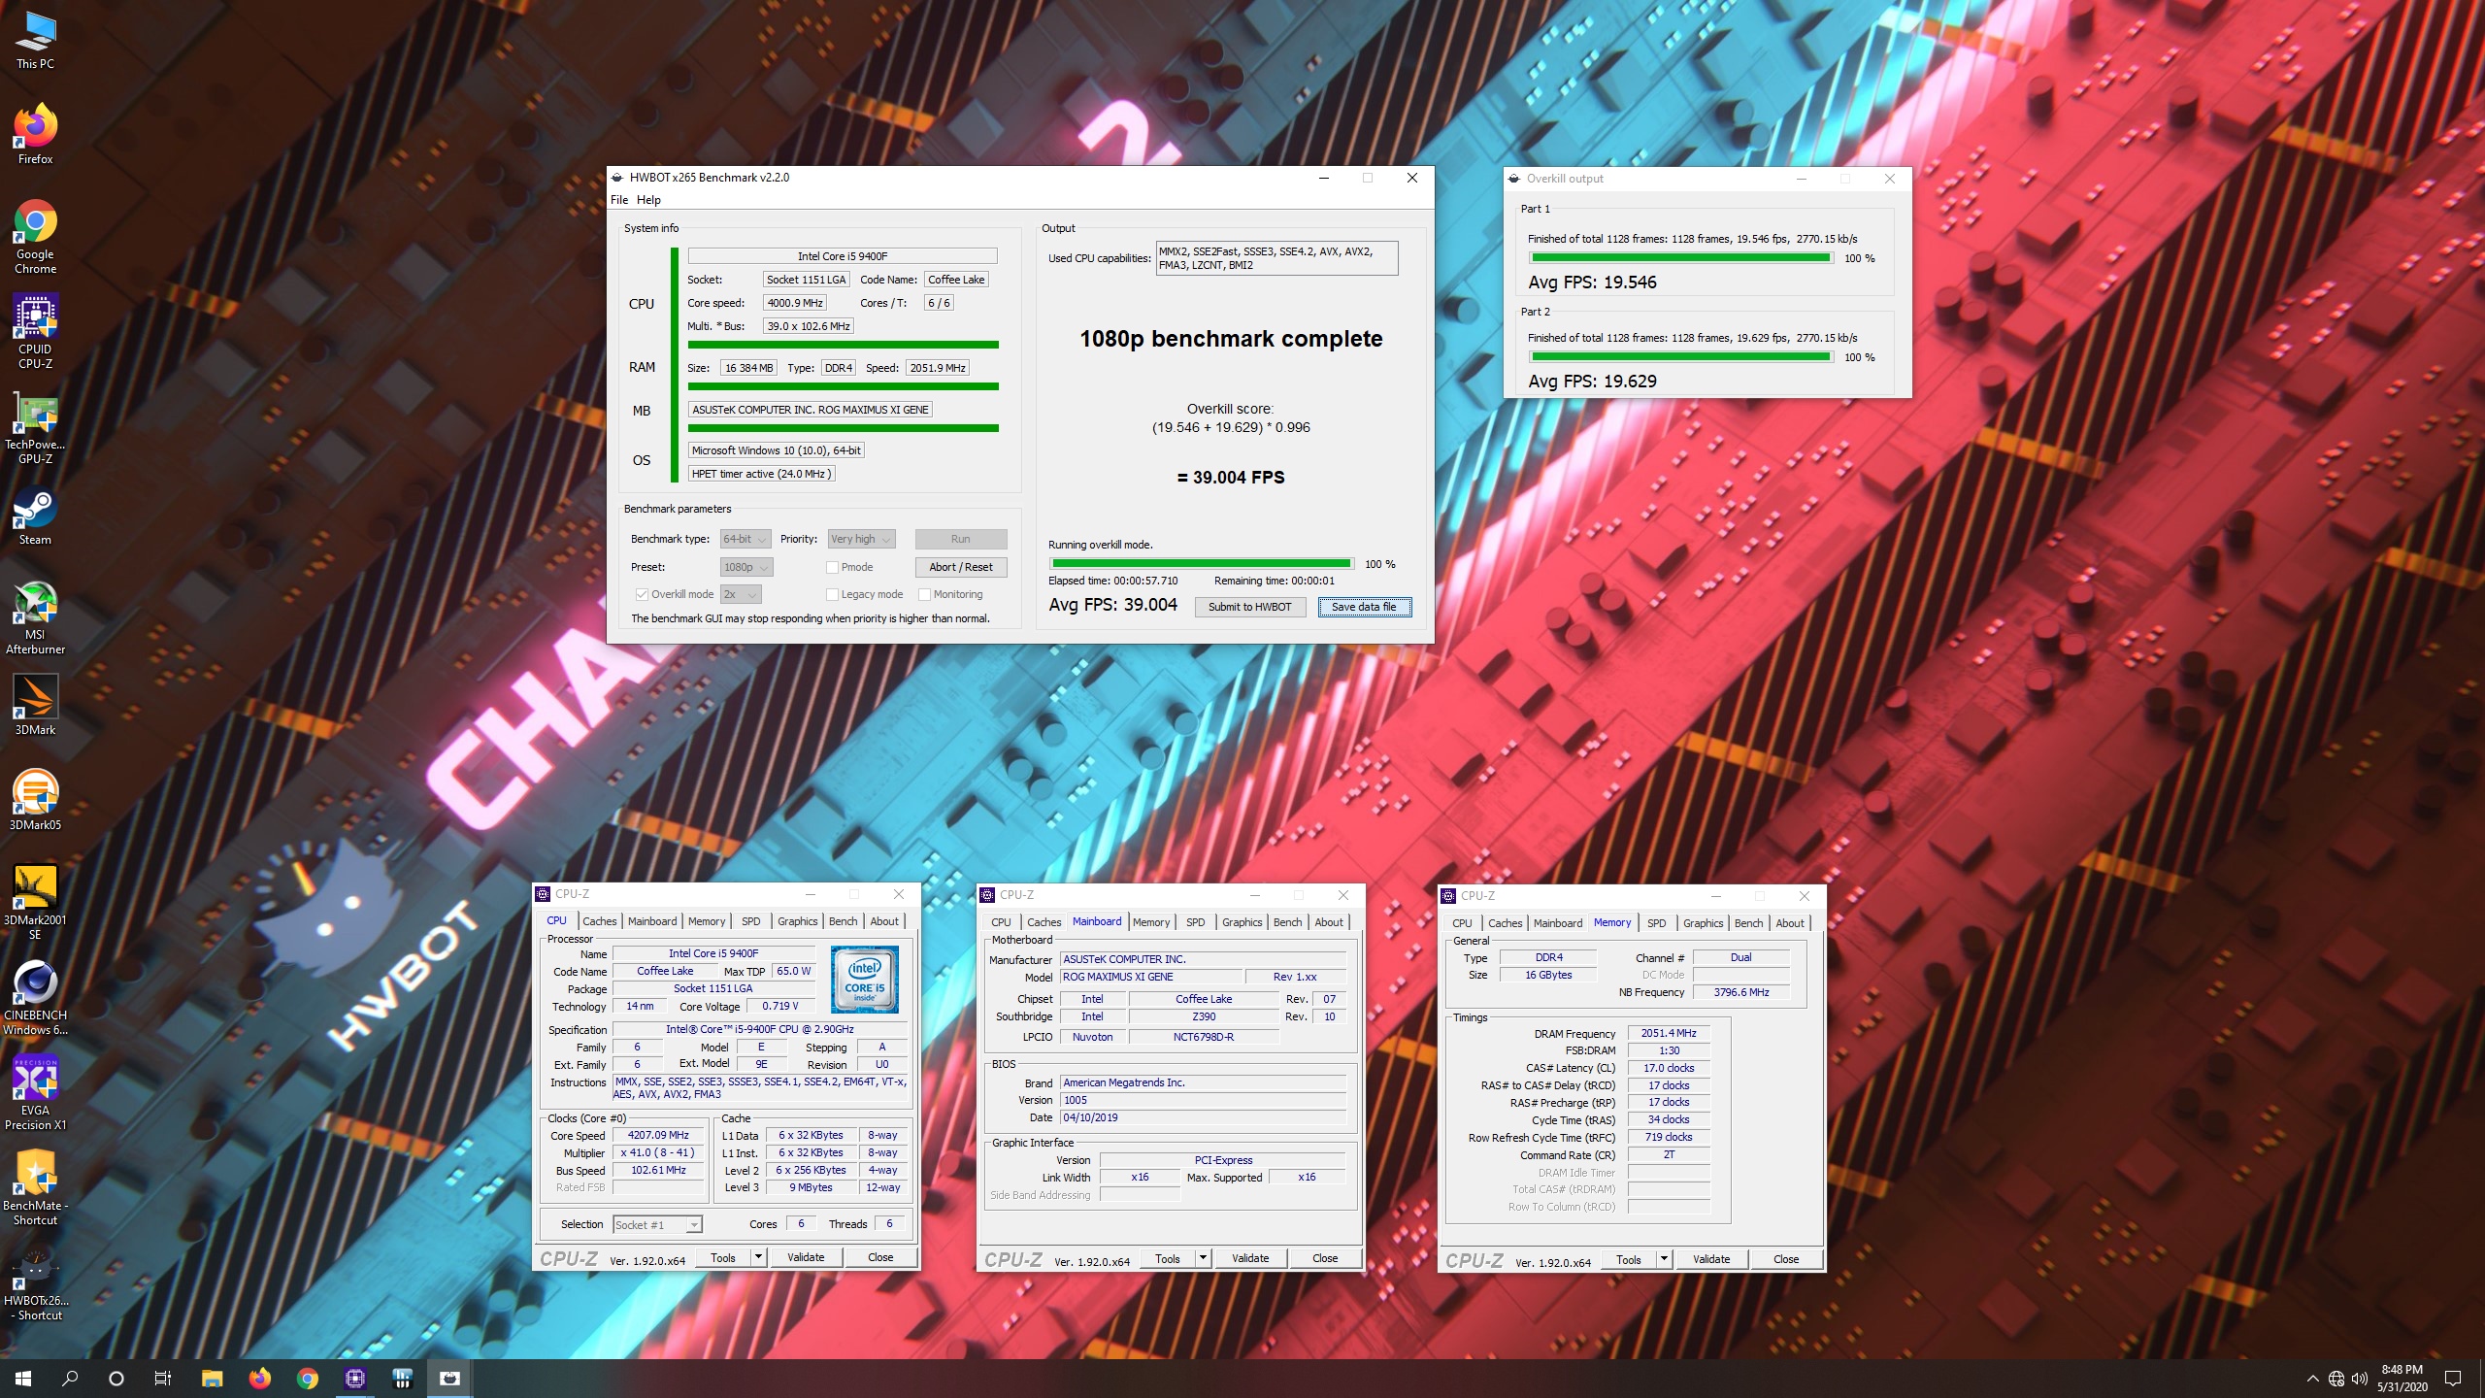Show hidden system tray icons

(x=2312, y=1379)
